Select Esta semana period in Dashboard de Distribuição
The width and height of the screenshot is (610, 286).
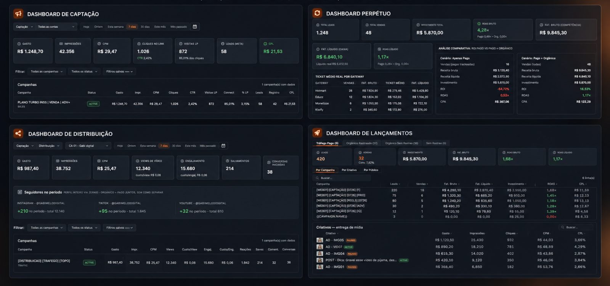pos(148,146)
